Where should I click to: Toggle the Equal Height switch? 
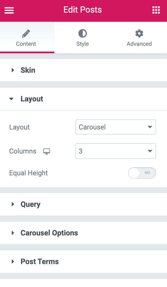142,173
